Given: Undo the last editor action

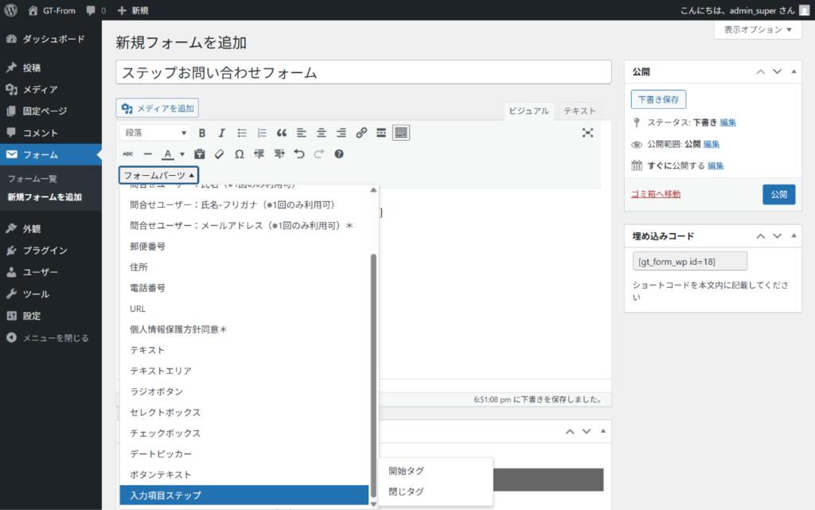Looking at the screenshot, I should tap(299, 154).
